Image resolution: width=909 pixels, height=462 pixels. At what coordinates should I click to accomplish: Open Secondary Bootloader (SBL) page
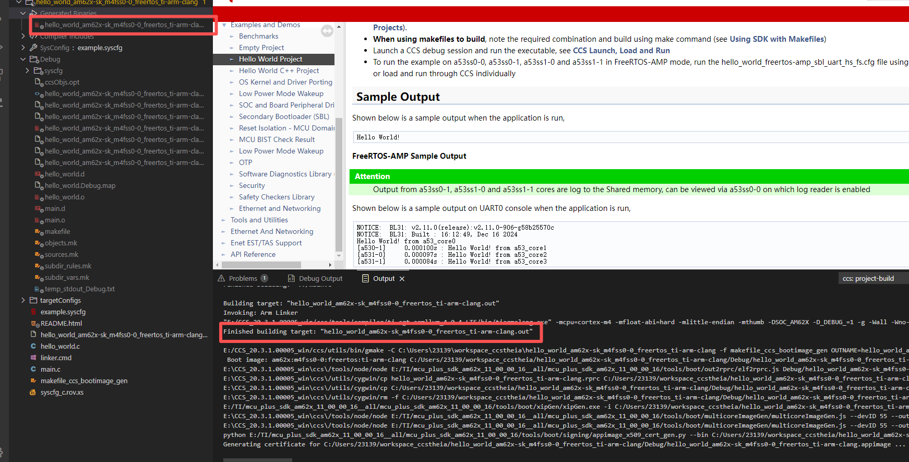tap(284, 116)
